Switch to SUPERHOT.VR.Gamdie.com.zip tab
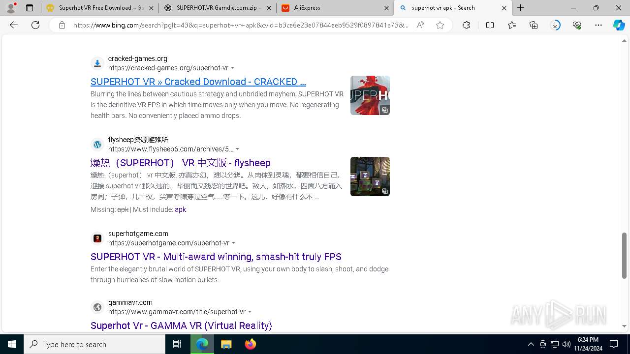 pyautogui.click(x=217, y=8)
